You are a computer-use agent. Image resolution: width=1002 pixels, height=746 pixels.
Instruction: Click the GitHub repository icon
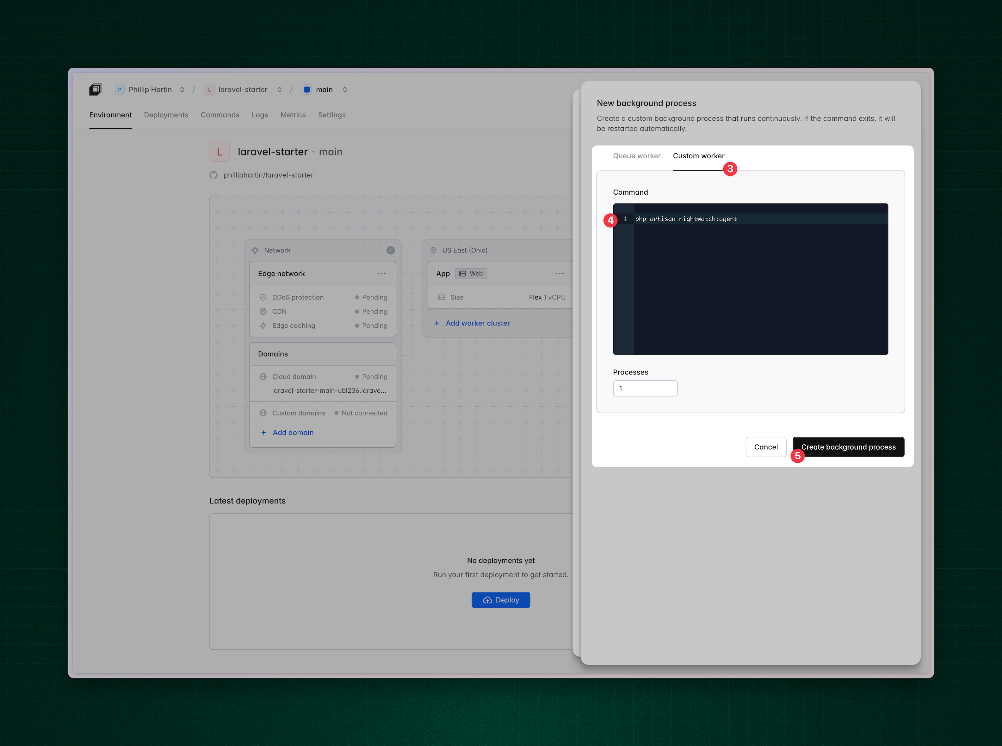(213, 175)
